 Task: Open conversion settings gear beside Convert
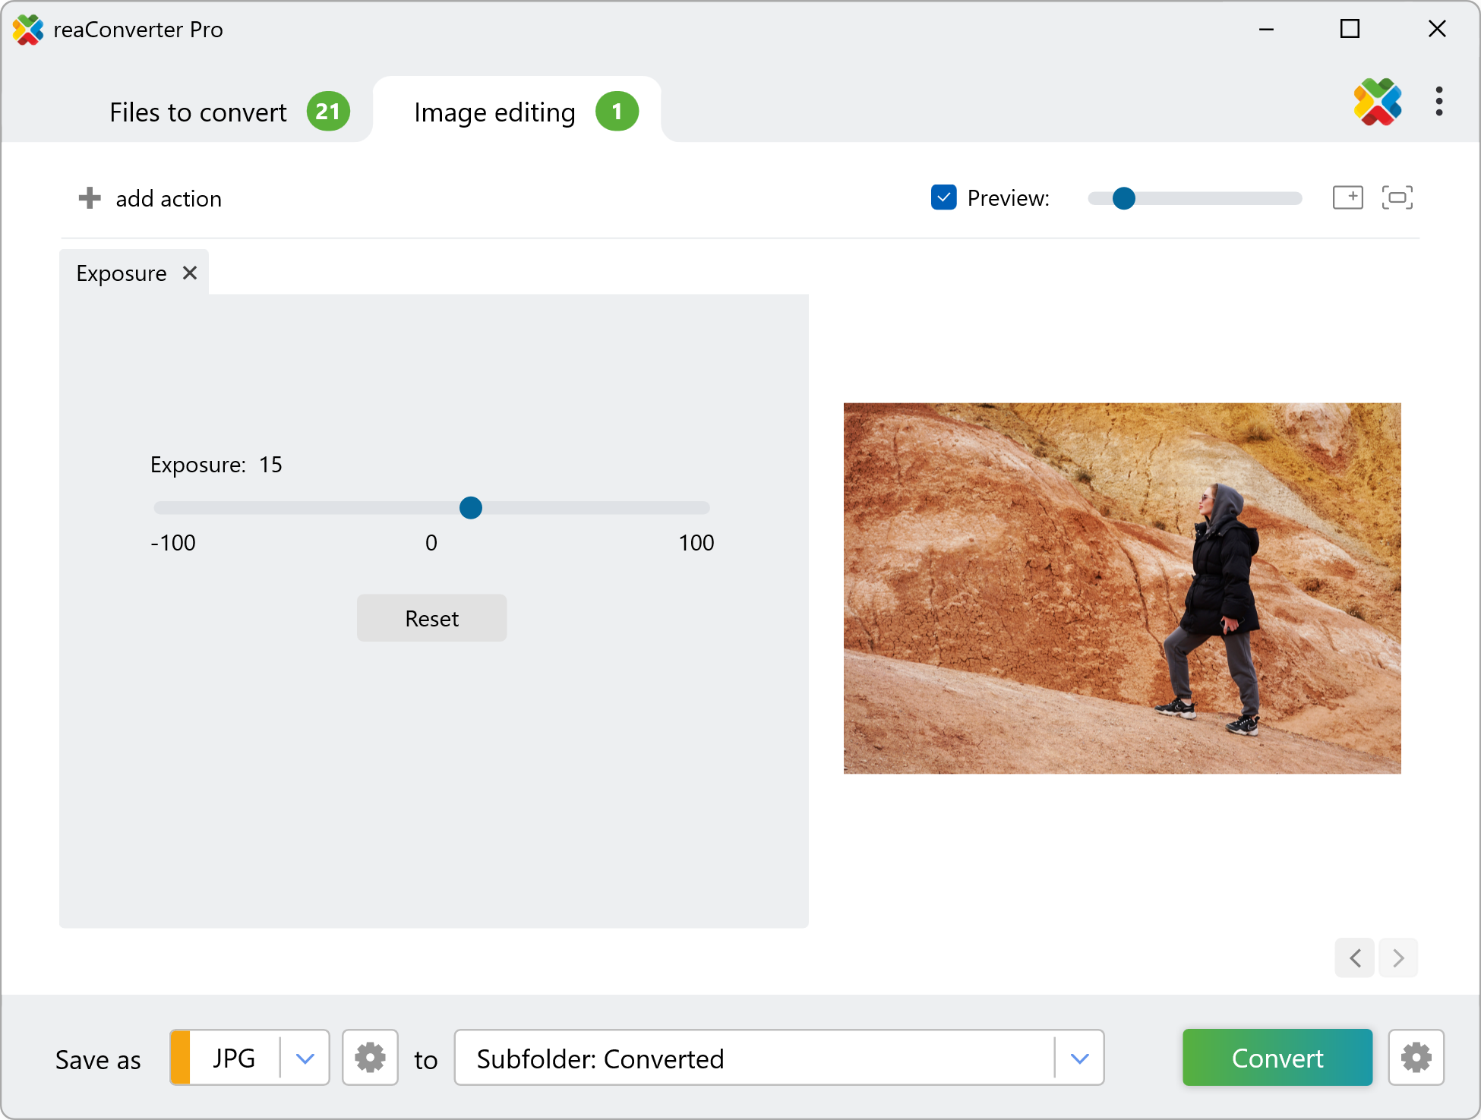coord(1416,1057)
